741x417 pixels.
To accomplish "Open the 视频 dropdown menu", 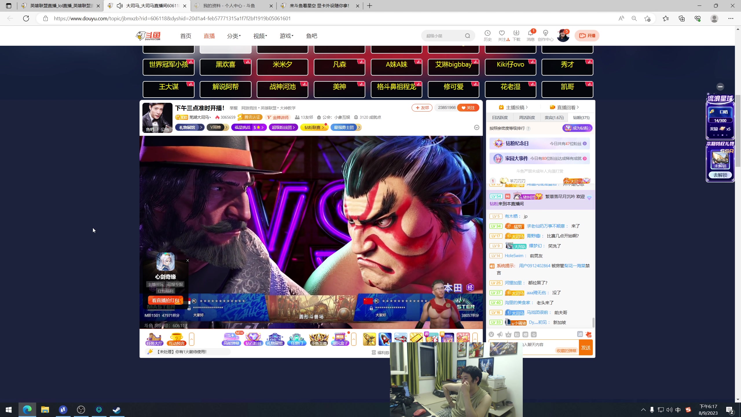I will click(x=260, y=36).
